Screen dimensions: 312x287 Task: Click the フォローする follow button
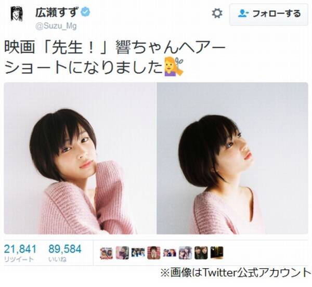(x=269, y=15)
